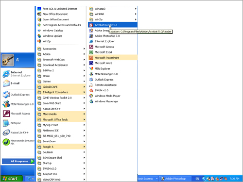The height and width of the screenshot is (182, 243).
Task: Select the SmartDraw entry
Action: pyautogui.click(x=61, y=141)
